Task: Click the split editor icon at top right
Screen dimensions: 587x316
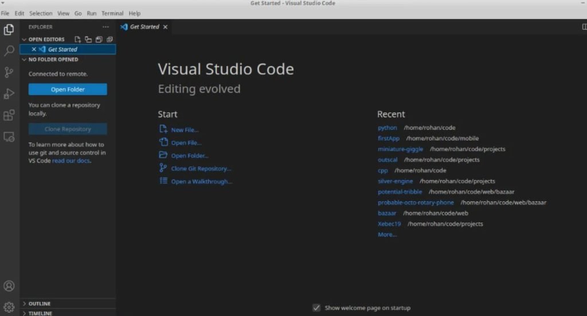Action: tap(584, 26)
